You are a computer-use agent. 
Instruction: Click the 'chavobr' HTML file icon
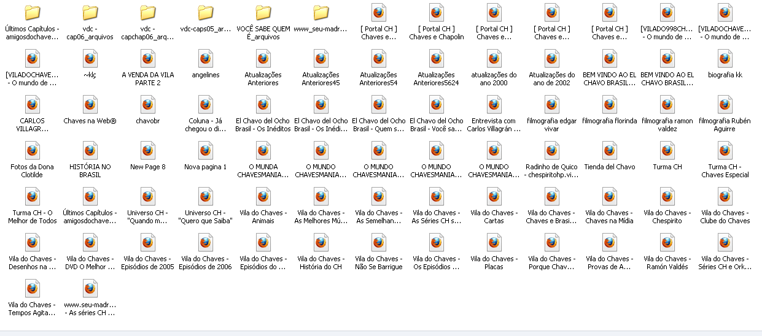click(147, 105)
